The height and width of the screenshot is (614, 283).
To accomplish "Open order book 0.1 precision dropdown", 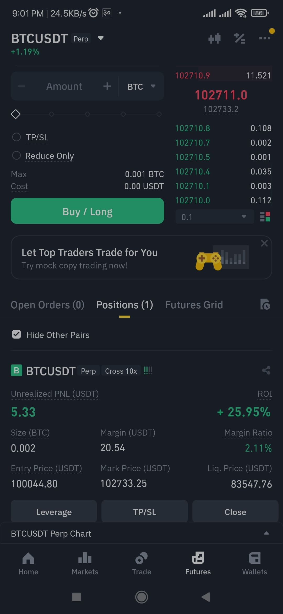I will 215,217.
